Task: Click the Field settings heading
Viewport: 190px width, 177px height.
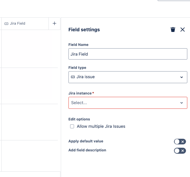Action: click(x=84, y=30)
